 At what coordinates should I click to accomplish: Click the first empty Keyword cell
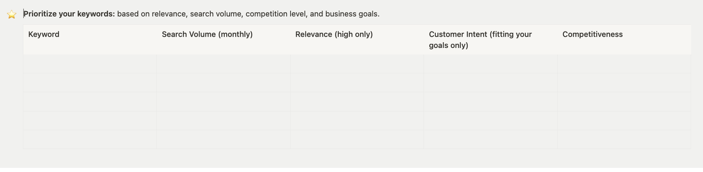click(x=90, y=64)
